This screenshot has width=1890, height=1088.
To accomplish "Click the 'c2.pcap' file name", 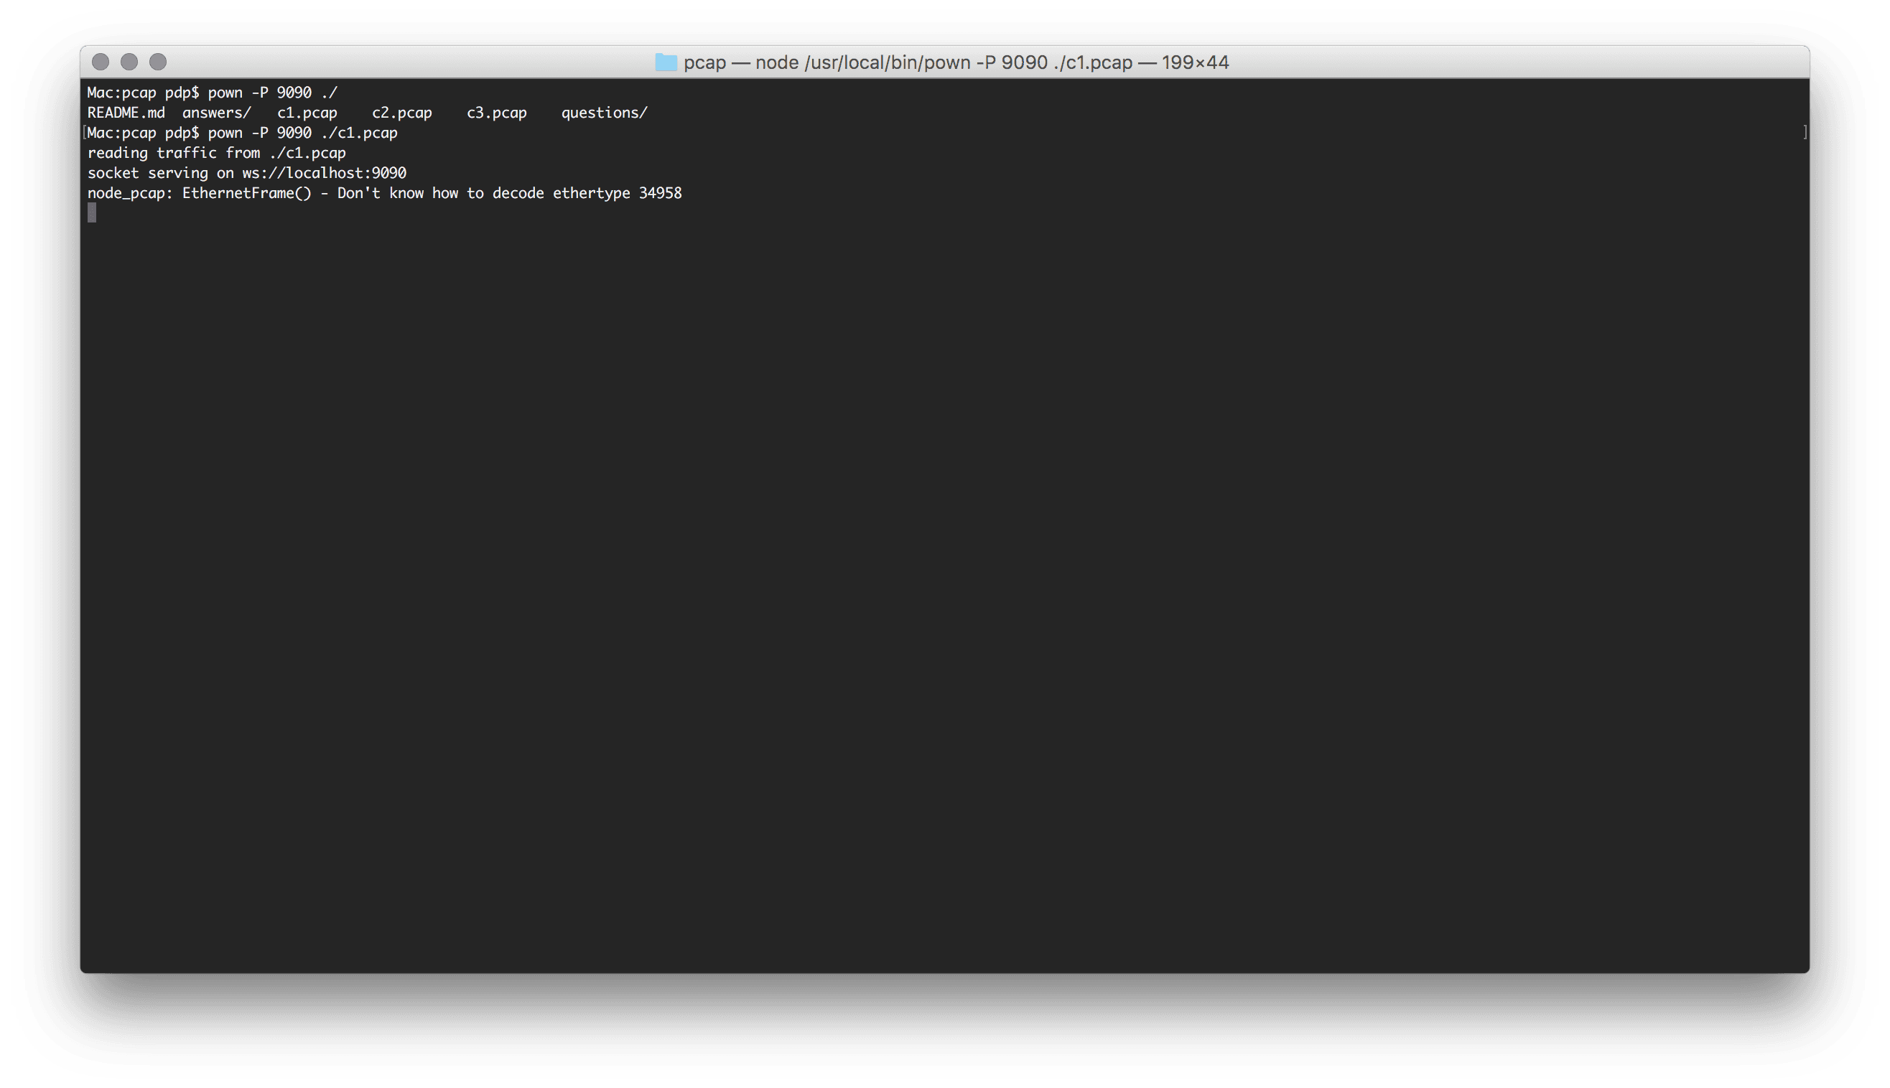I will [402, 113].
